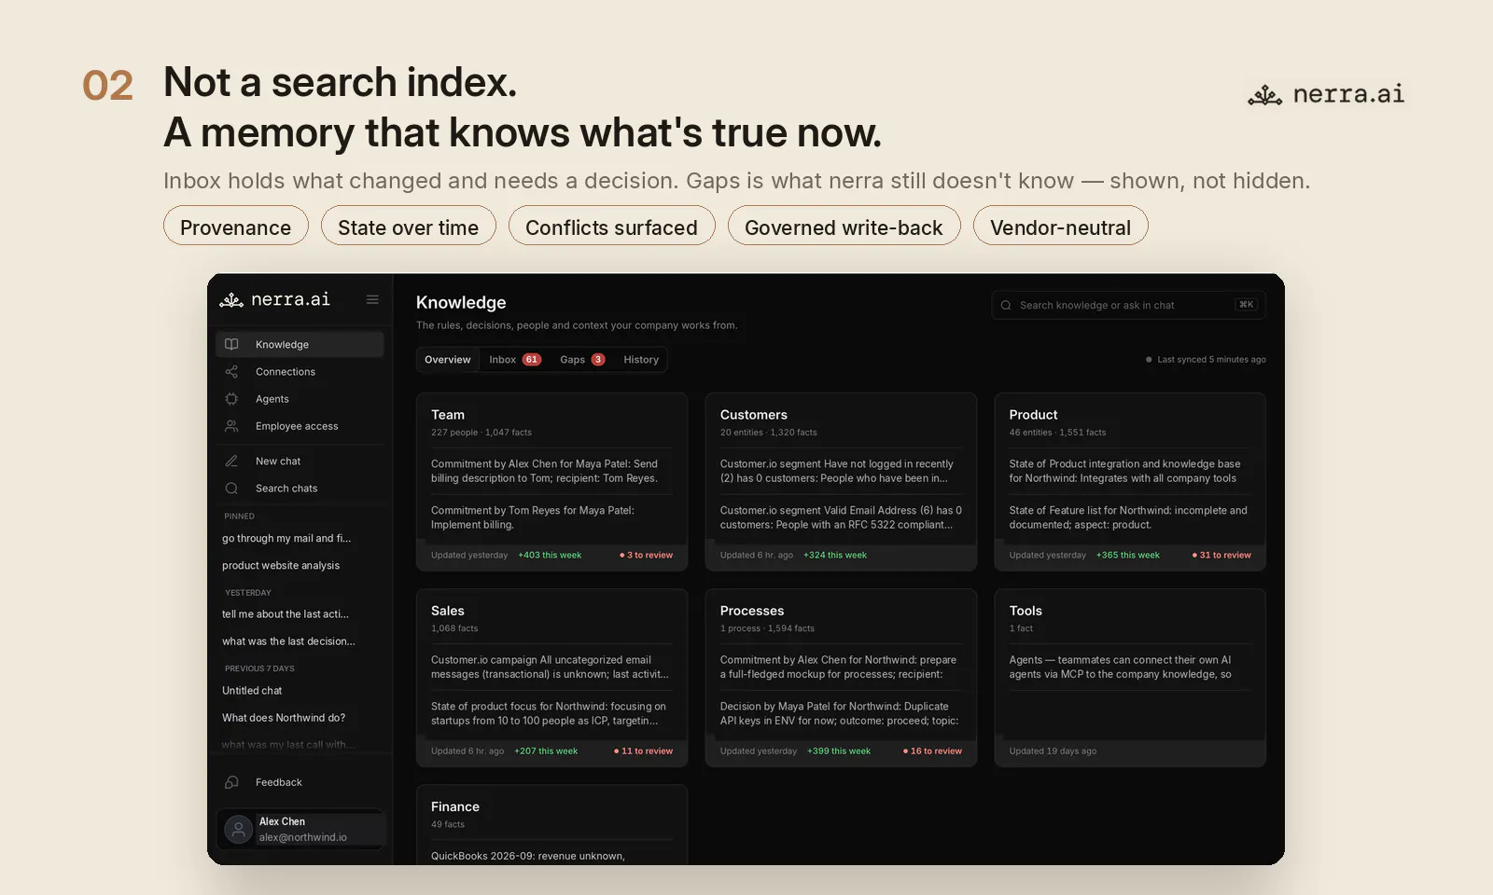Open fact 'State of Feature list for Northwind'
Viewport: 1493px width, 895px height.
1130,517
